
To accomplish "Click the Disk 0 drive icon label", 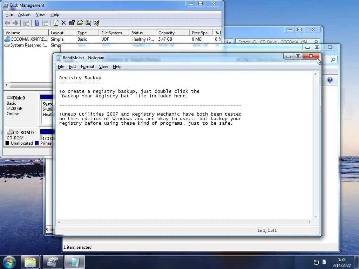I will pos(16,98).
